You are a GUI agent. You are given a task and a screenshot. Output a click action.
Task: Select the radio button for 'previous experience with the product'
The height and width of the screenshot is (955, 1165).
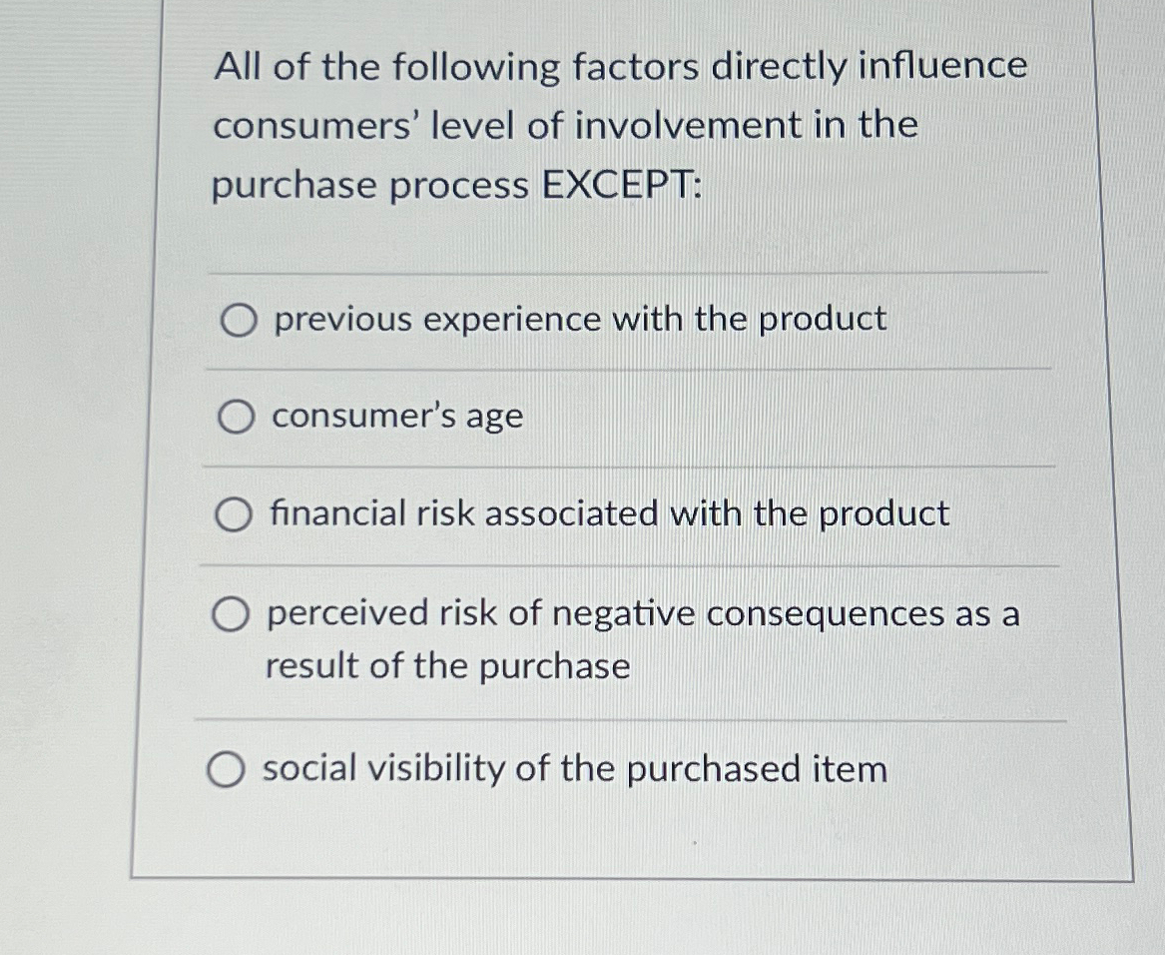tap(236, 320)
